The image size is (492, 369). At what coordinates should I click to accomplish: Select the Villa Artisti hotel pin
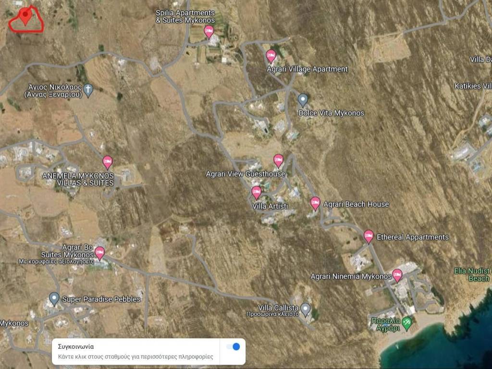coord(257,193)
